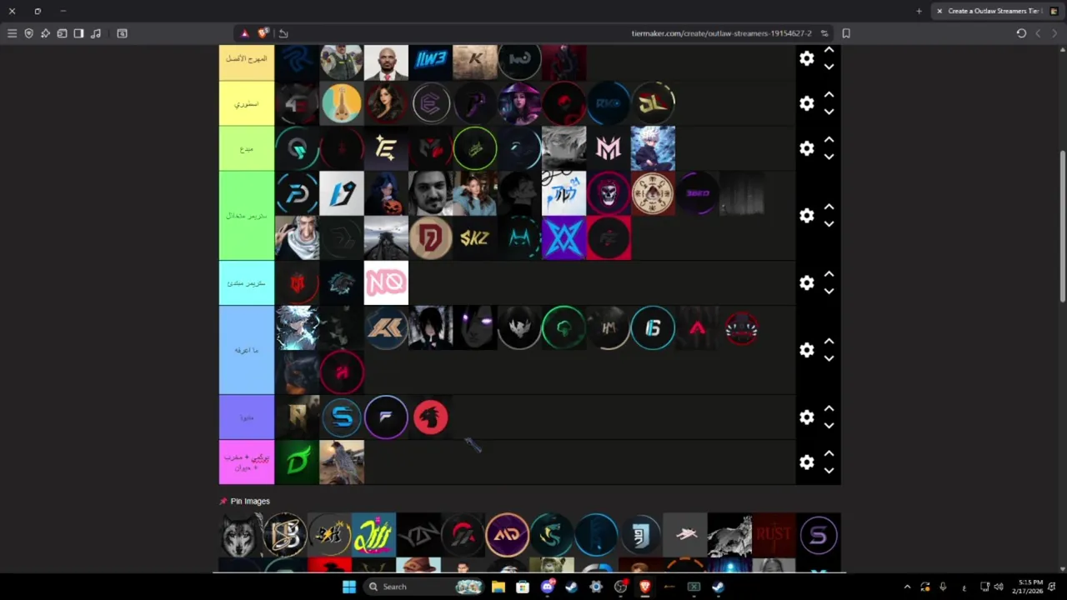Move the lime-green tier row up

pyautogui.click(x=829, y=140)
